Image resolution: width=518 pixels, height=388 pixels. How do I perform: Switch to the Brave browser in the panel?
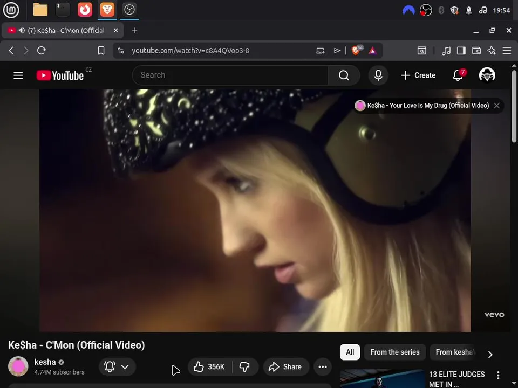[107, 10]
